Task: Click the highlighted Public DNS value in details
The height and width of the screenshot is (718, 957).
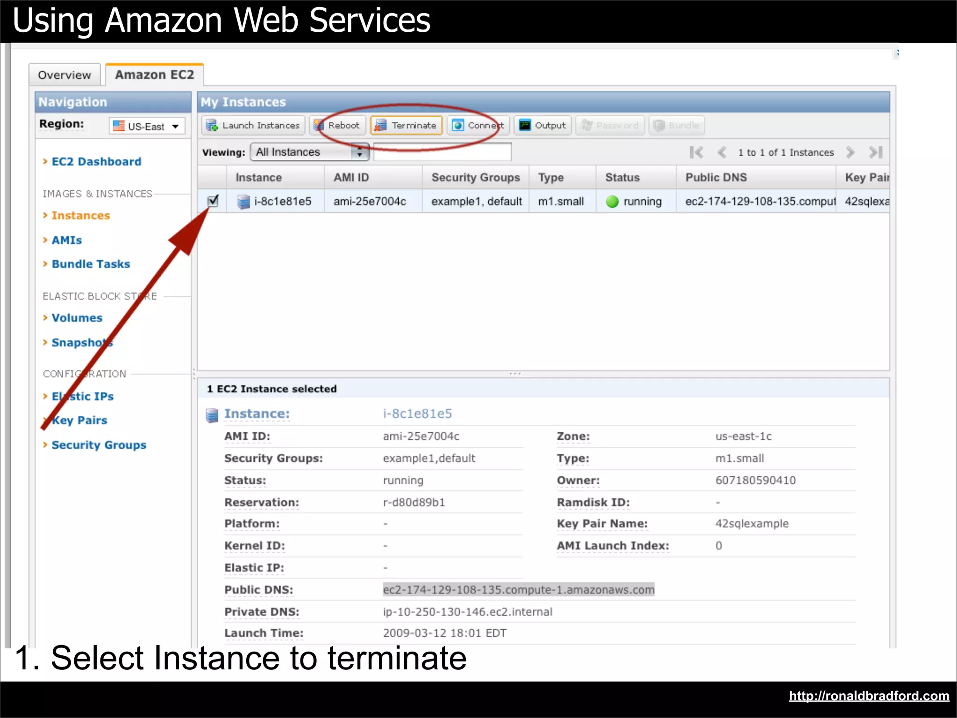Action: [519, 590]
